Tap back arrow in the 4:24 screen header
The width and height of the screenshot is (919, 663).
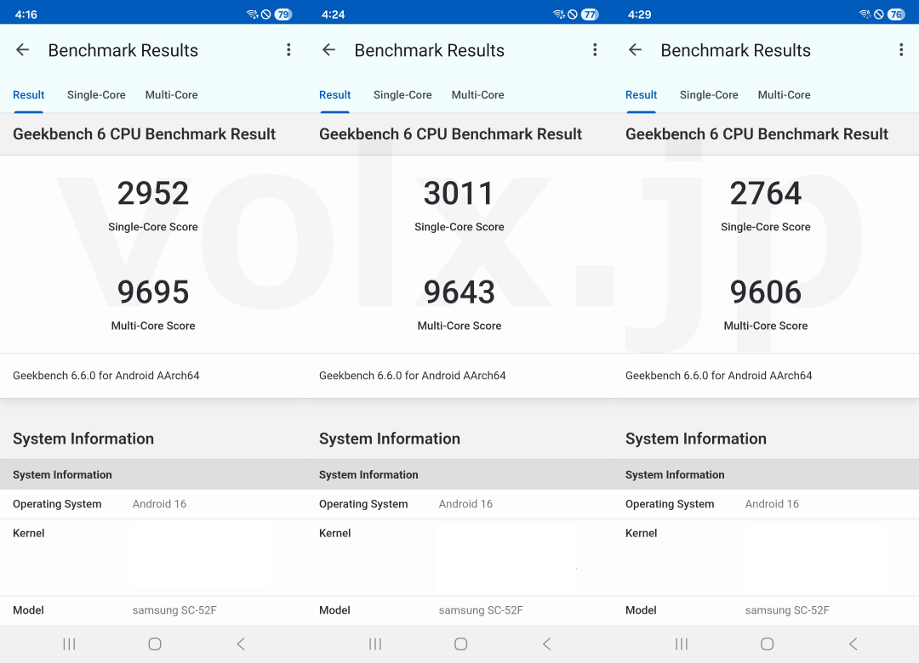(x=329, y=50)
